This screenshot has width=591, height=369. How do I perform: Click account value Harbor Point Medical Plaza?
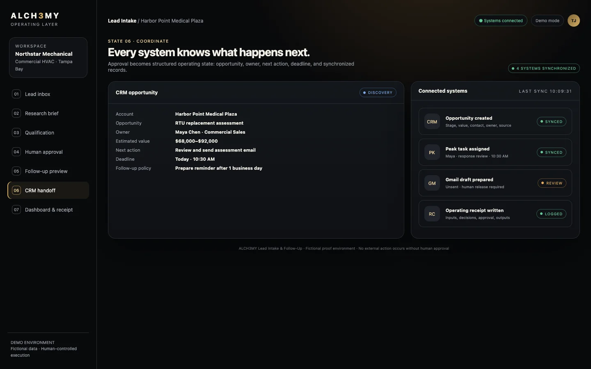tap(206, 114)
